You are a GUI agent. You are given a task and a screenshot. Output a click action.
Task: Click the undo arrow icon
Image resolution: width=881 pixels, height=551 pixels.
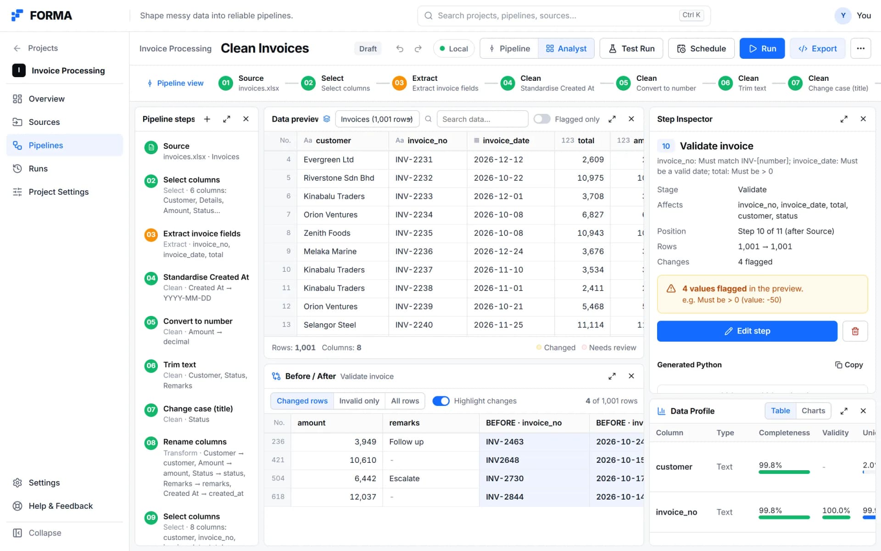coord(400,49)
